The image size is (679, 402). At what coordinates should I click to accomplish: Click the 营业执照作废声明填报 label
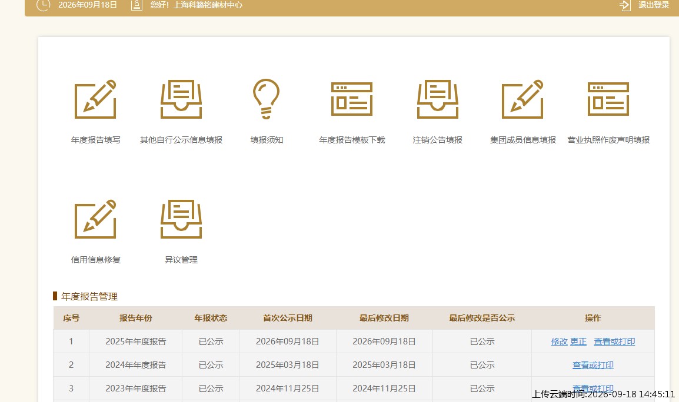coord(608,140)
